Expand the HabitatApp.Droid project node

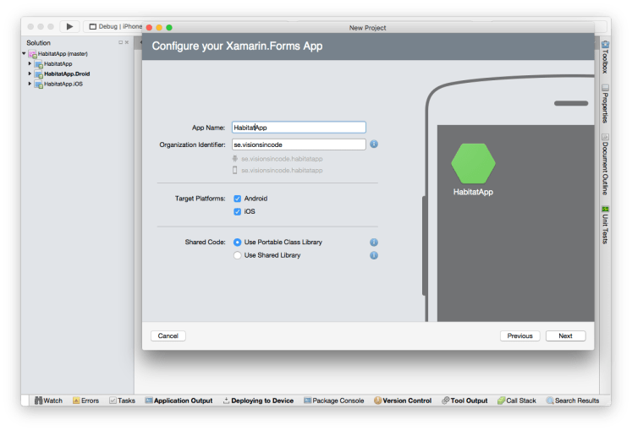[x=30, y=74]
